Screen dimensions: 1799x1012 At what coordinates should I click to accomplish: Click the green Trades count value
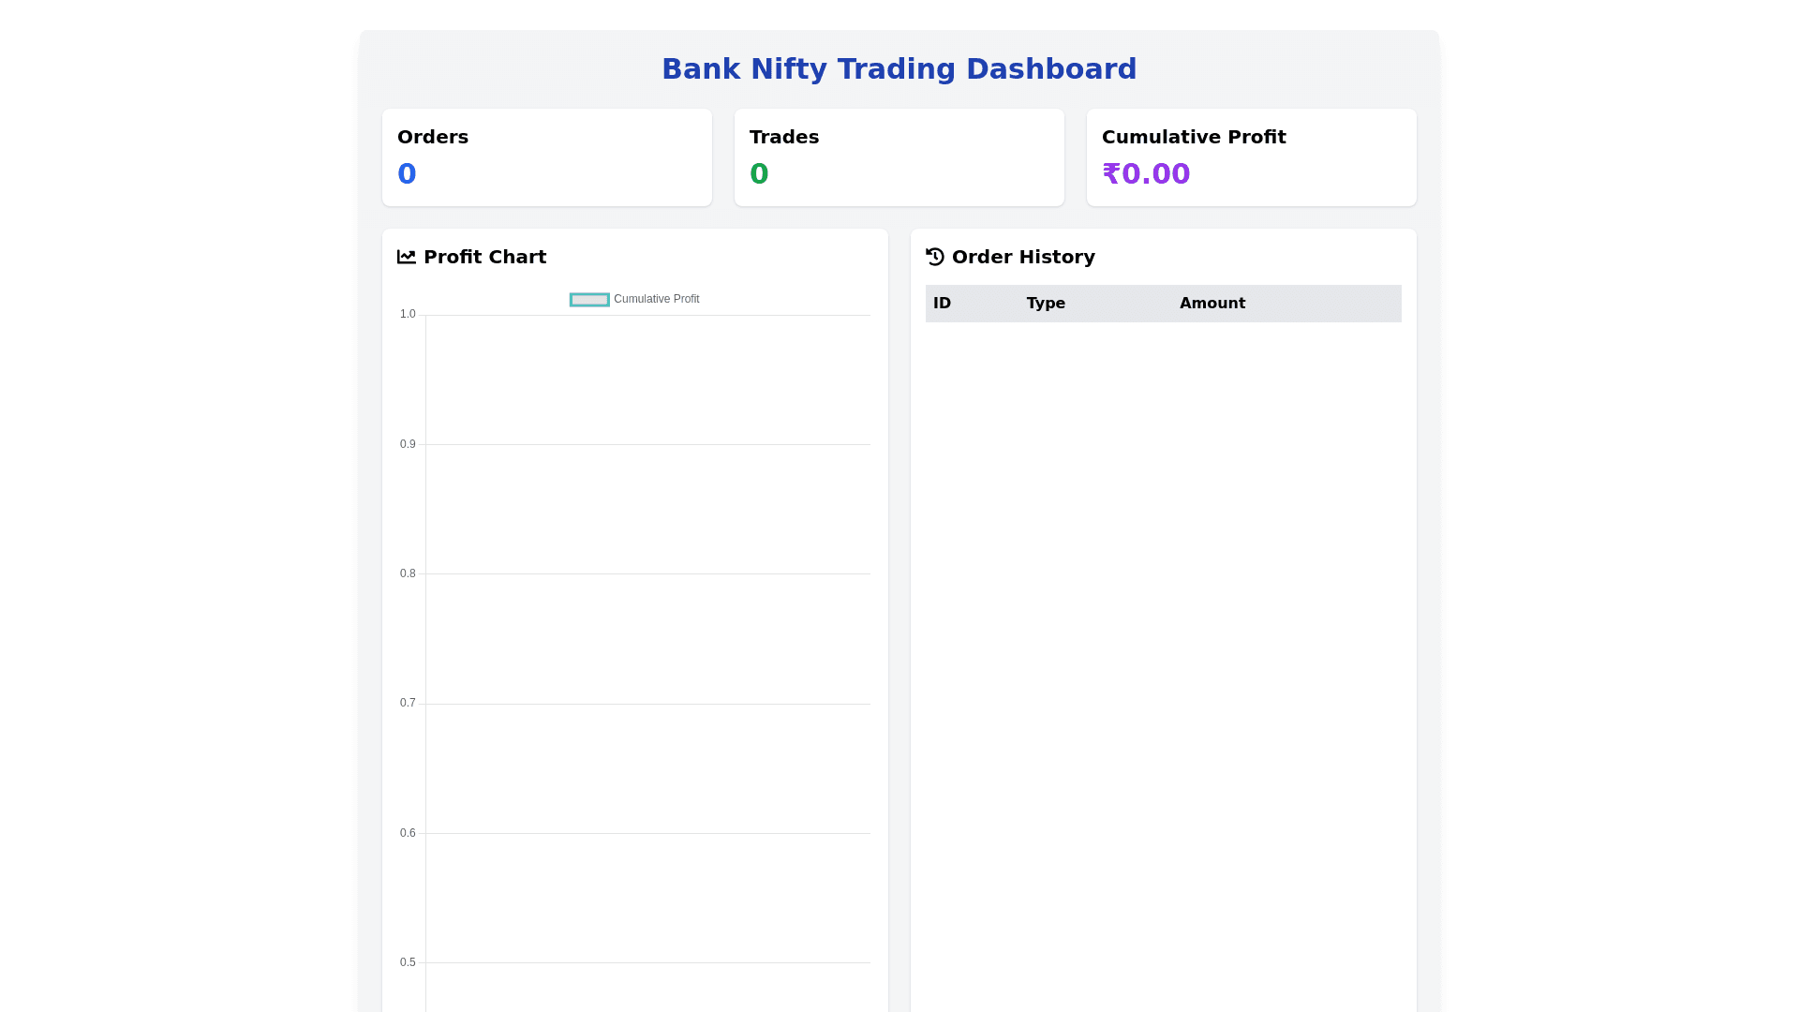(759, 174)
